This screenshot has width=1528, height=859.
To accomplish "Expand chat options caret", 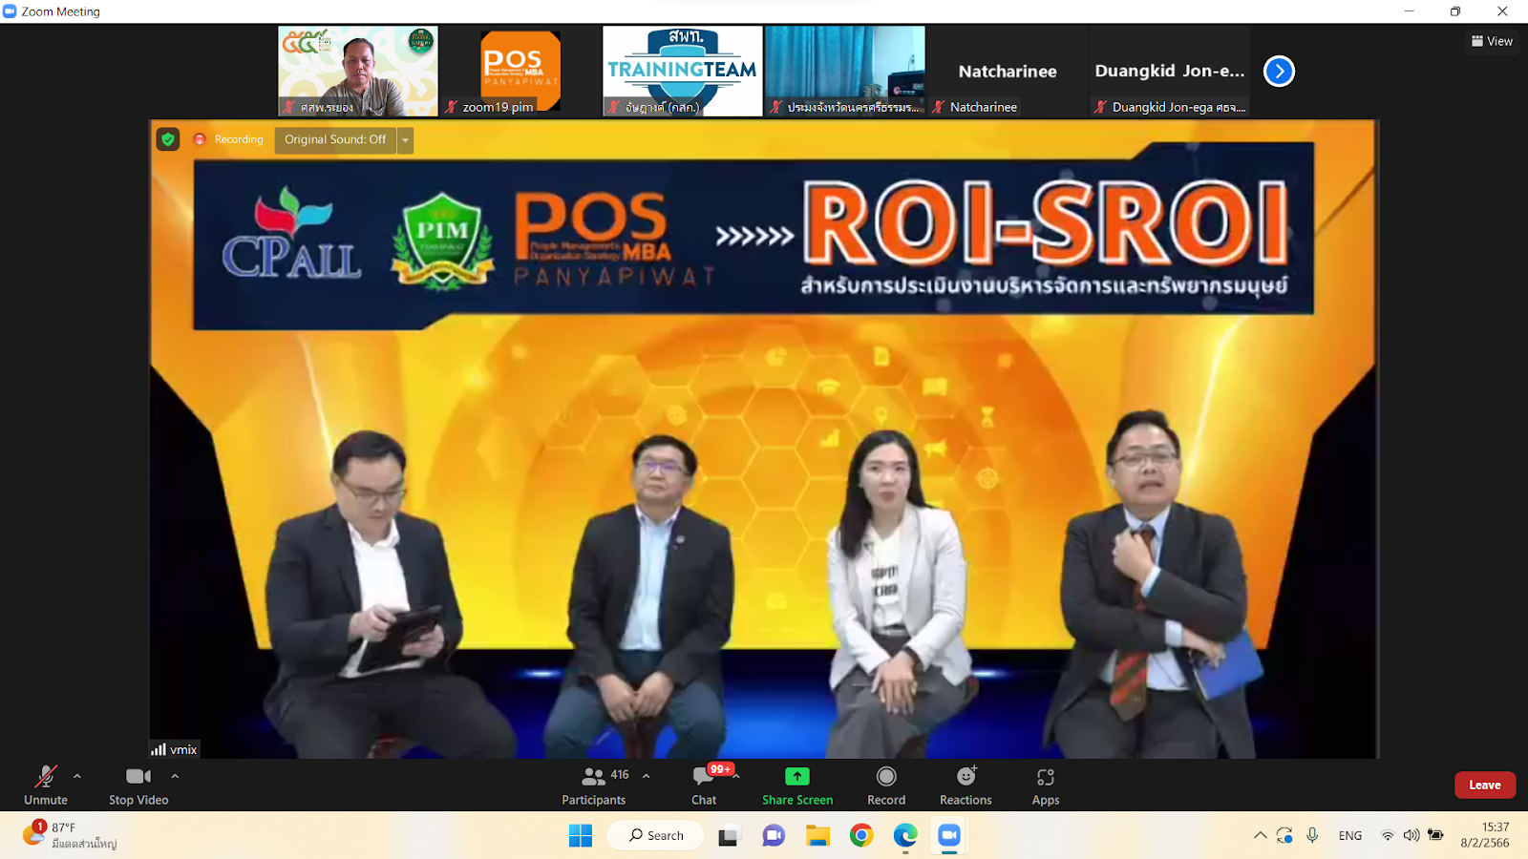I will click(x=736, y=776).
